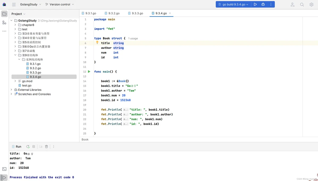
Task: Clear all console output trash icon
Action: tap(46, 146)
